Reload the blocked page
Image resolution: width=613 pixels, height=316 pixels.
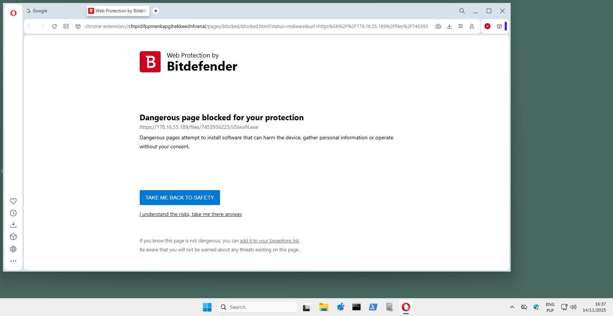point(55,26)
